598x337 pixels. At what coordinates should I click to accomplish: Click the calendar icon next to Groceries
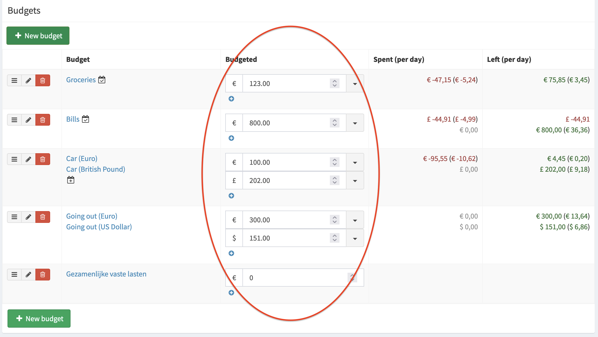point(102,80)
